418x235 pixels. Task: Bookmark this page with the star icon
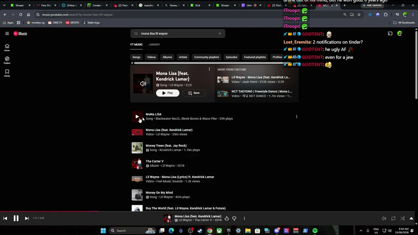[x=359, y=15]
